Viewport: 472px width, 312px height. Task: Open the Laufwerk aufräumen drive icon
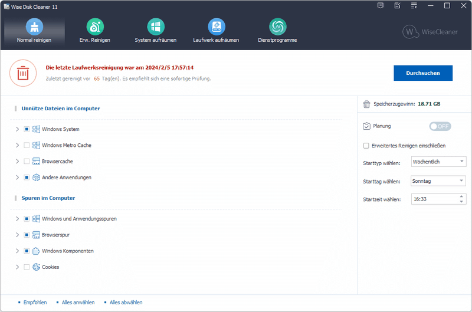217,27
